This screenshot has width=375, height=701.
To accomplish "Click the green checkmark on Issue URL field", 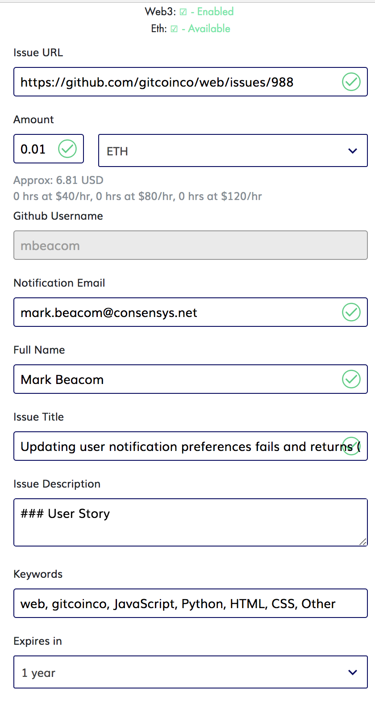I will (351, 82).
